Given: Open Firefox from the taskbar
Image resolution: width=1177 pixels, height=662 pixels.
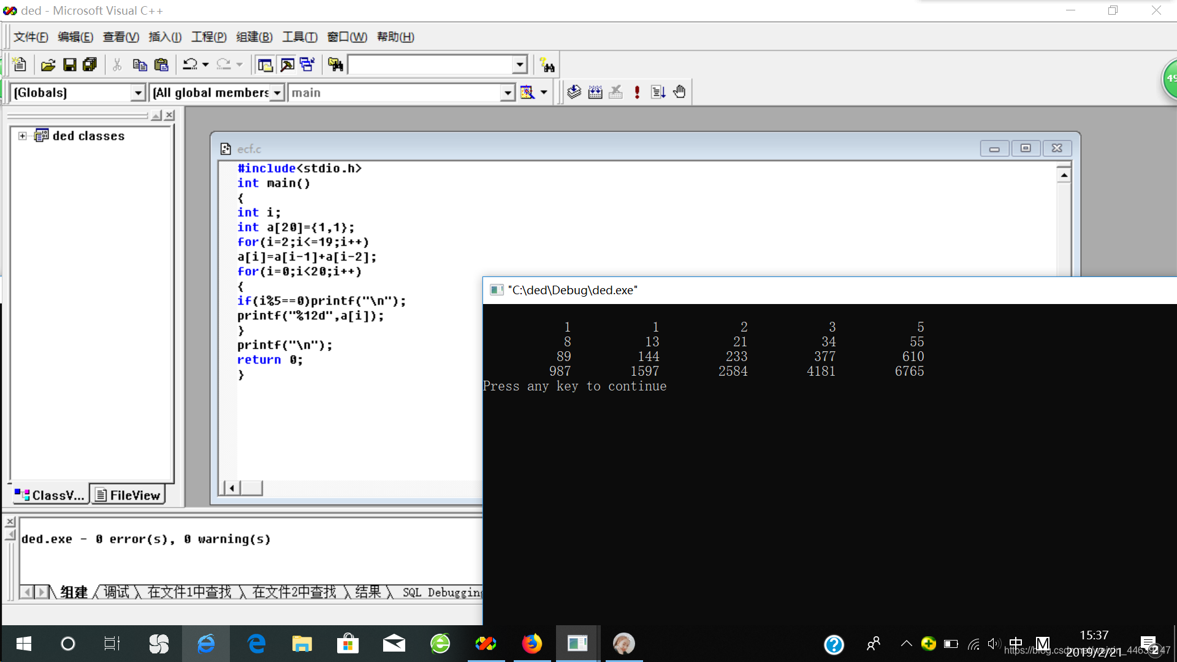Looking at the screenshot, I should pos(531,644).
